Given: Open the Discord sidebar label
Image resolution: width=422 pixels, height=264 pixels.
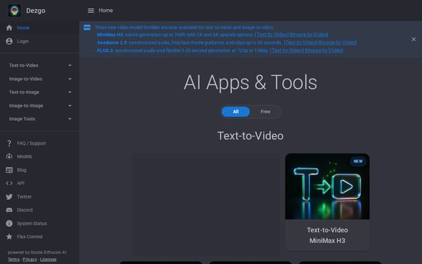Looking at the screenshot, I should [25, 210].
